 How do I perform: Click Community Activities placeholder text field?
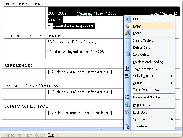pos(80,92)
